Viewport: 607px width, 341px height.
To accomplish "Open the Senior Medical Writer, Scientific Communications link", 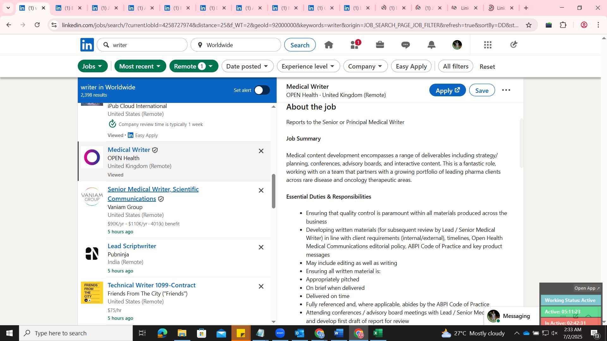I will click(153, 194).
